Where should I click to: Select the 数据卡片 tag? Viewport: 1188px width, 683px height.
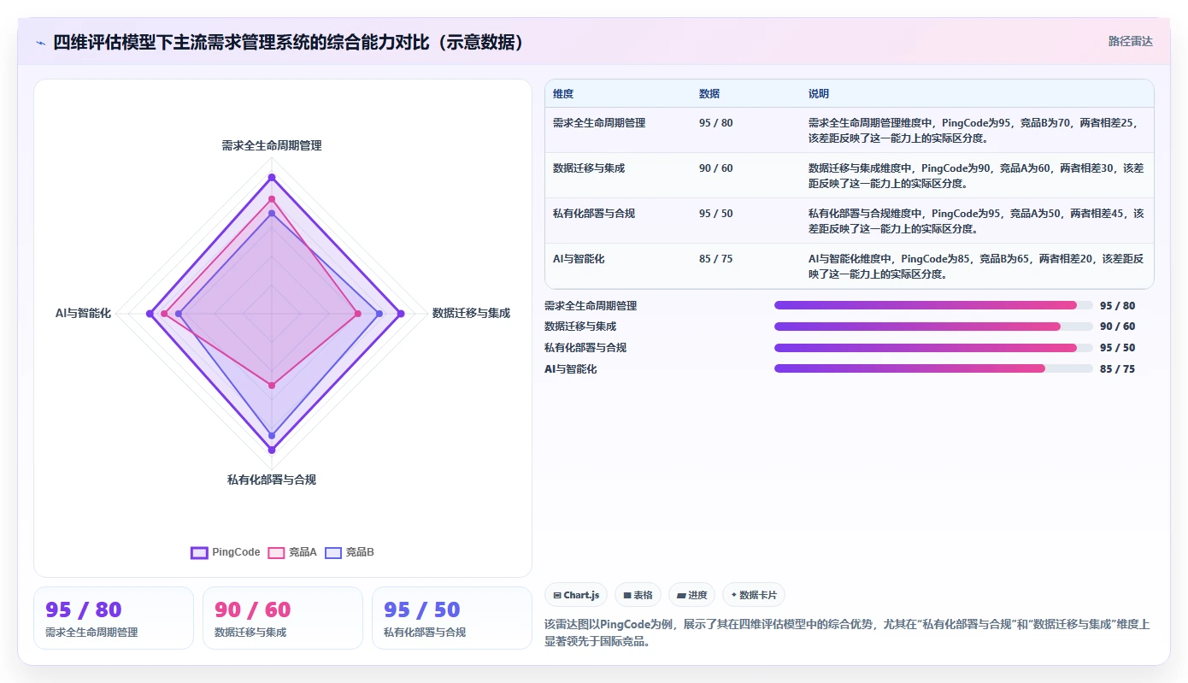(x=754, y=595)
